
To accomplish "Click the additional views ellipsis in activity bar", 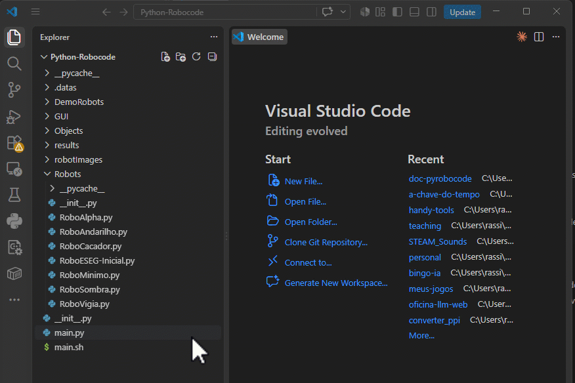I will tap(14, 300).
